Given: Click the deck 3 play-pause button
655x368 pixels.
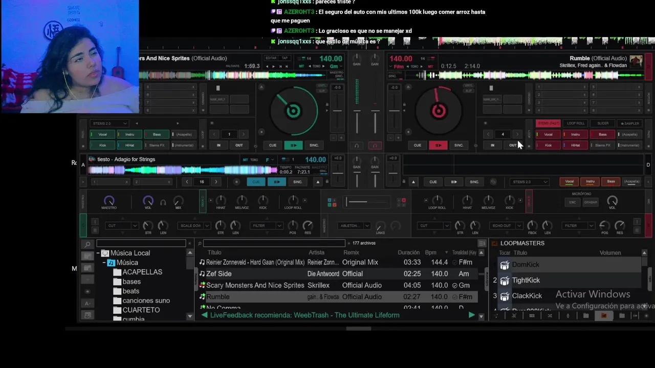Looking at the screenshot, I should [276, 182].
